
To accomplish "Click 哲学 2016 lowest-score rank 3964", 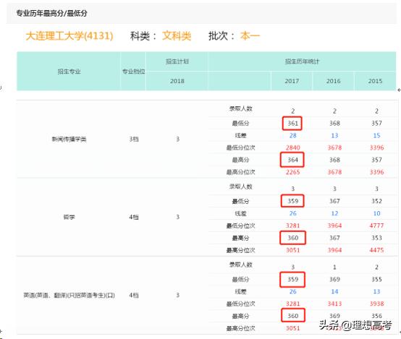I will point(334,226).
